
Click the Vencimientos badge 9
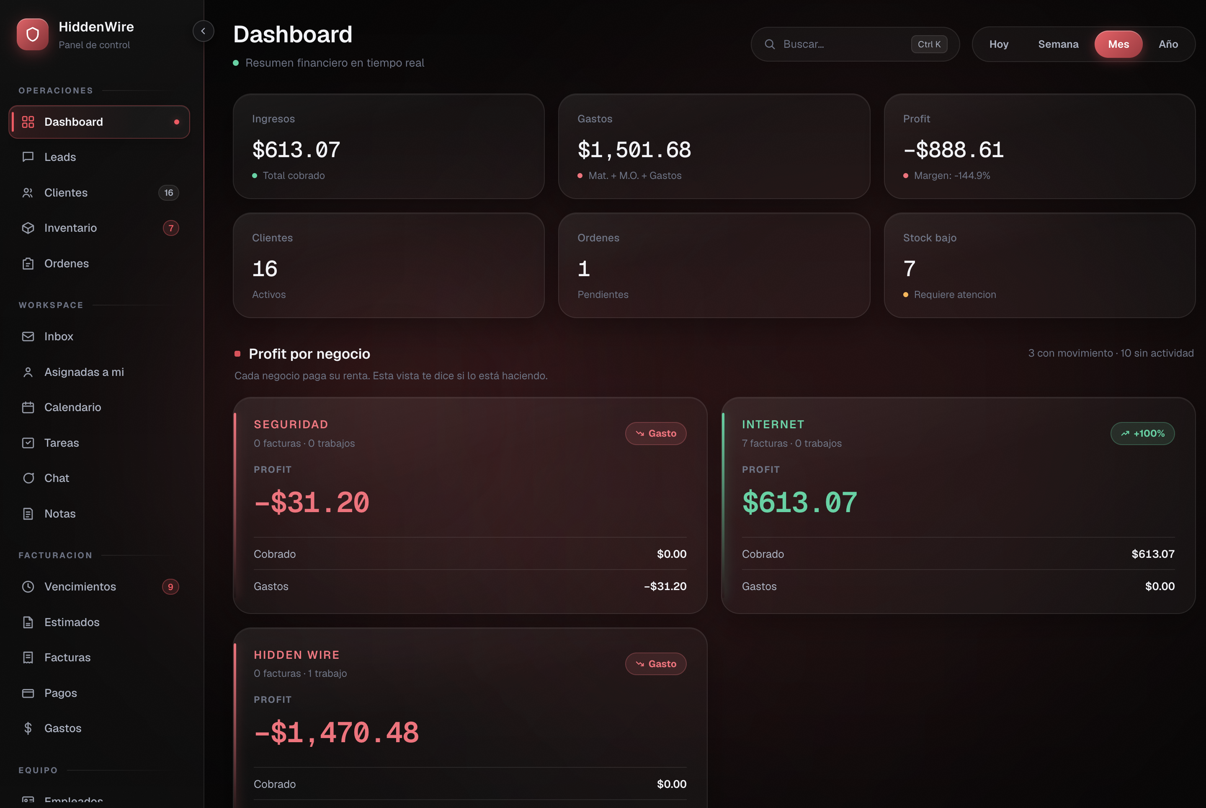click(170, 586)
